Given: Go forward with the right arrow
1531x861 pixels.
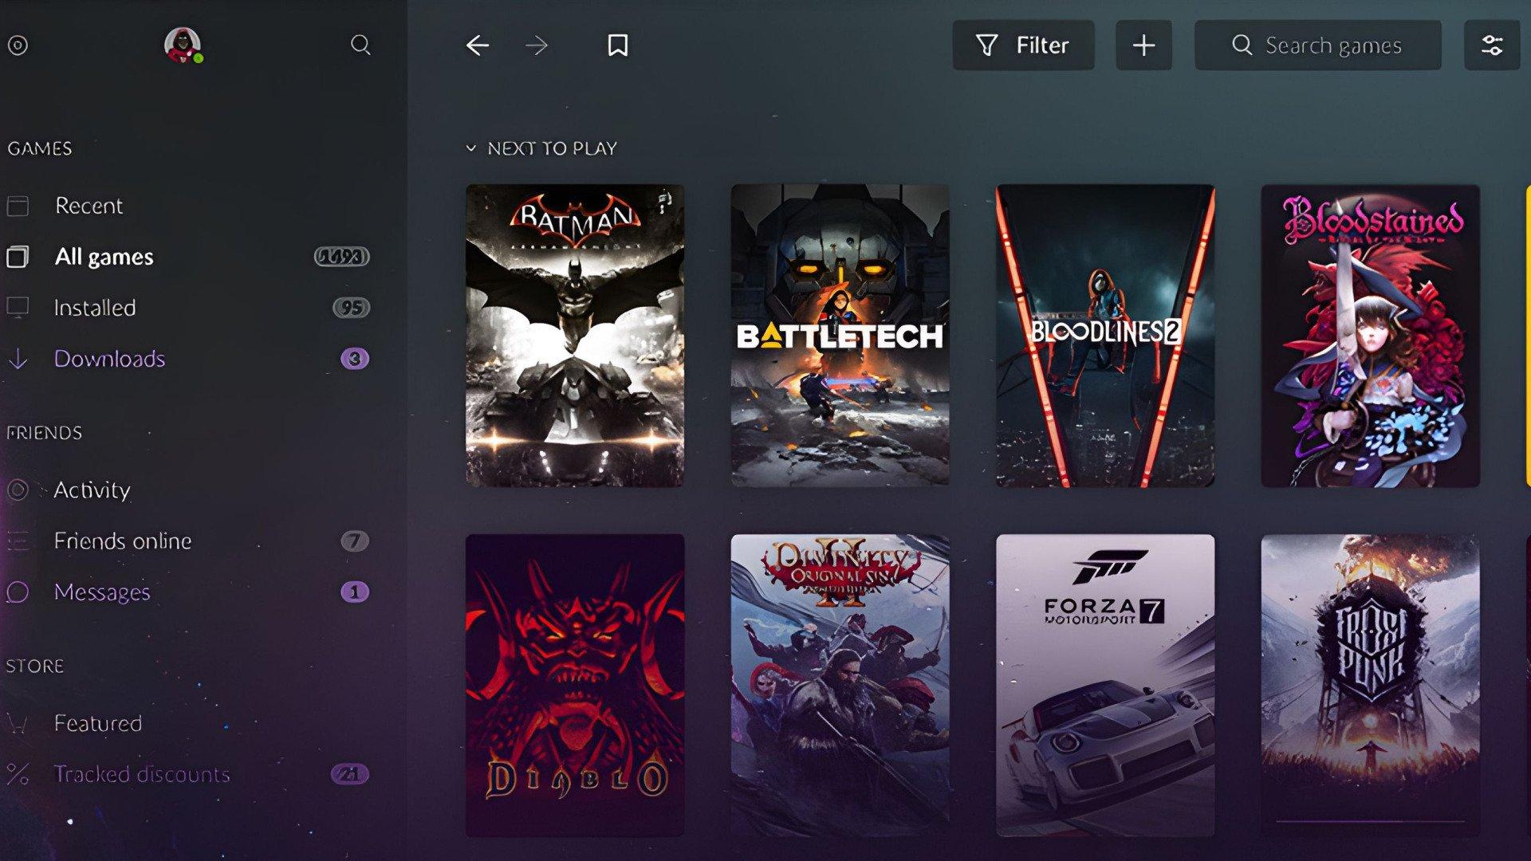Looking at the screenshot, I should click(x=537, y=45).
